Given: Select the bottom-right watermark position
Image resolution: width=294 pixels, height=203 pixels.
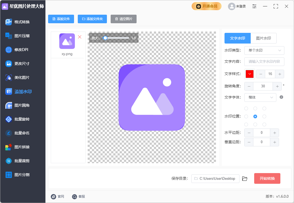Looking at the screenshot, I should point(264,124).
